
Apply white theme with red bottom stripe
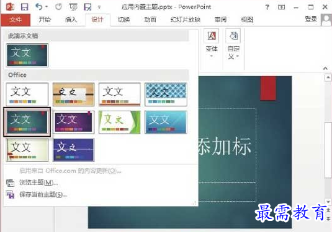click(120, 95)
